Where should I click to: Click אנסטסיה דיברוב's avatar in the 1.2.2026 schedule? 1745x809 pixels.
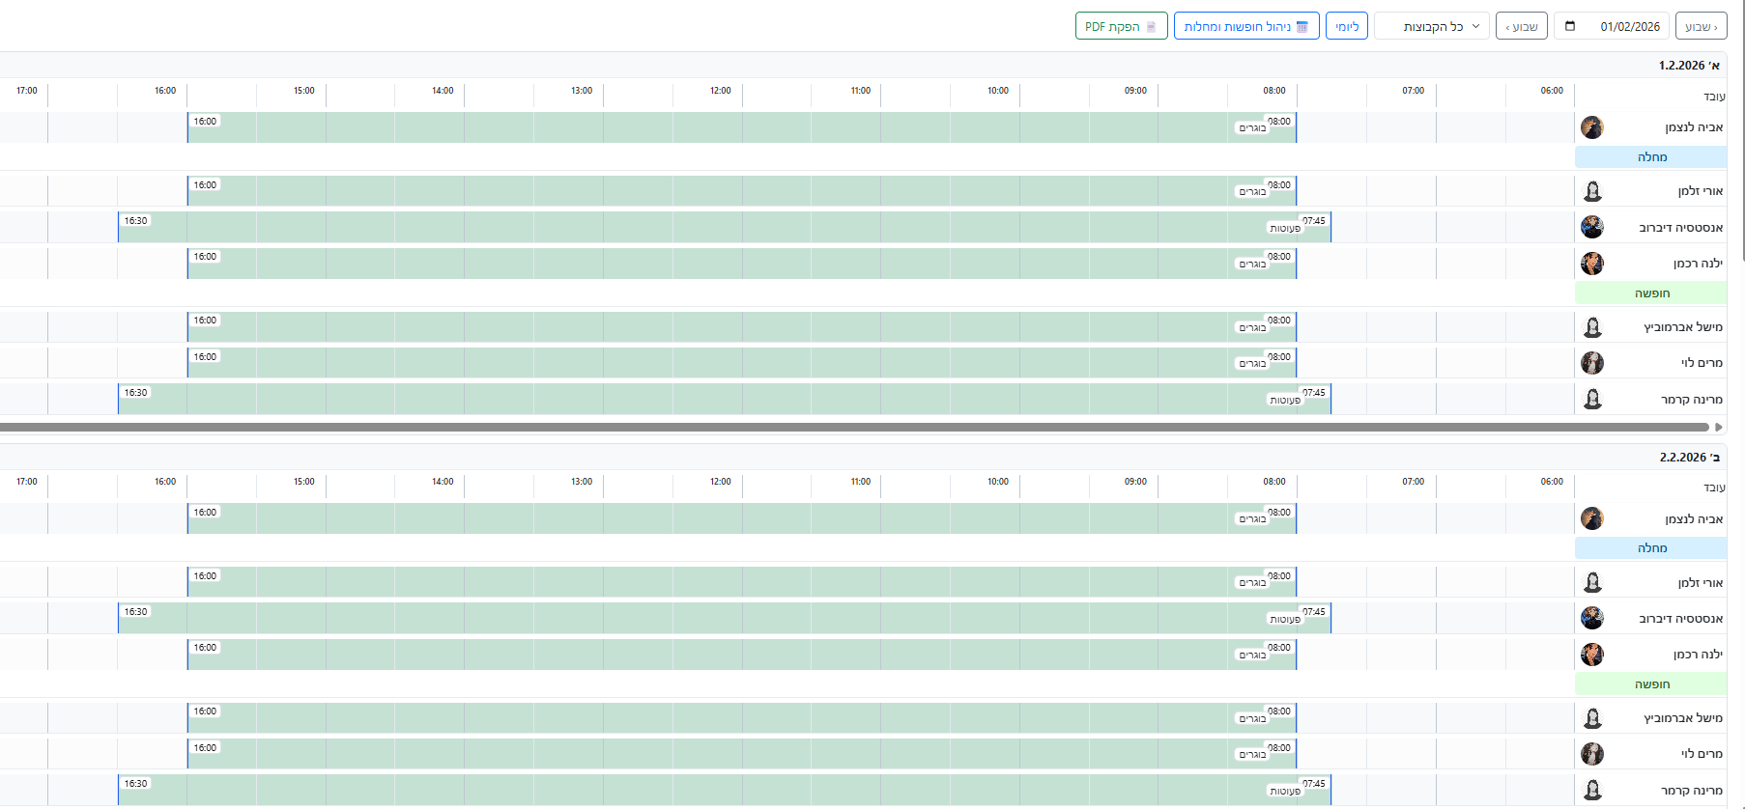1592,227
